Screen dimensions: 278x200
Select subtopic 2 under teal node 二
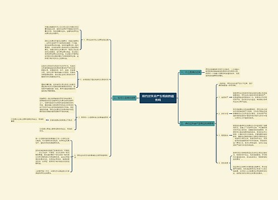click(224, 113)
